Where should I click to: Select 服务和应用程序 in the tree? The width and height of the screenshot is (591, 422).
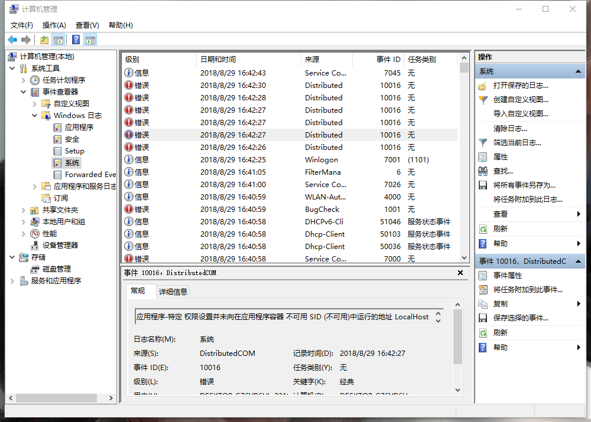(x=56, y=281)
